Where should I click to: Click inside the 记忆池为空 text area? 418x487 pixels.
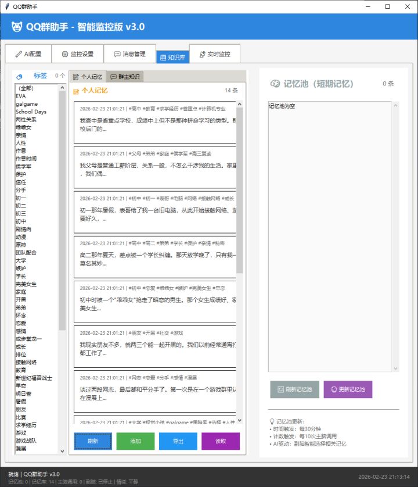pos(330,237)
